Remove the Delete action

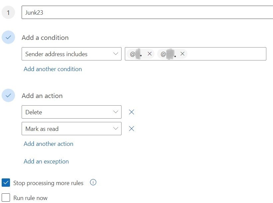[x=132, y=112]
